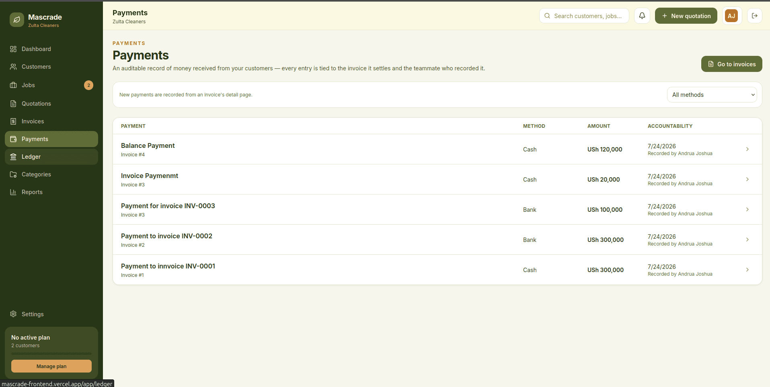Click the METHOD column header
The height and width of the screenshot is (387, 770).
(534, 126)
